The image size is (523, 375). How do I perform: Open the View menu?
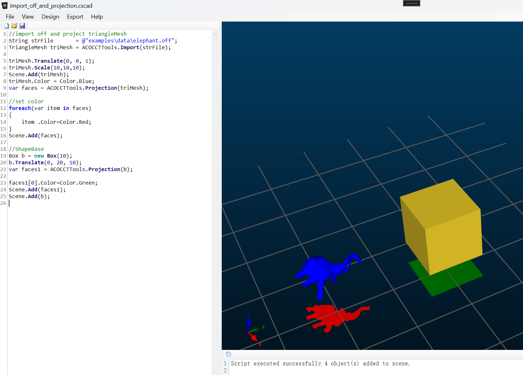28,17
